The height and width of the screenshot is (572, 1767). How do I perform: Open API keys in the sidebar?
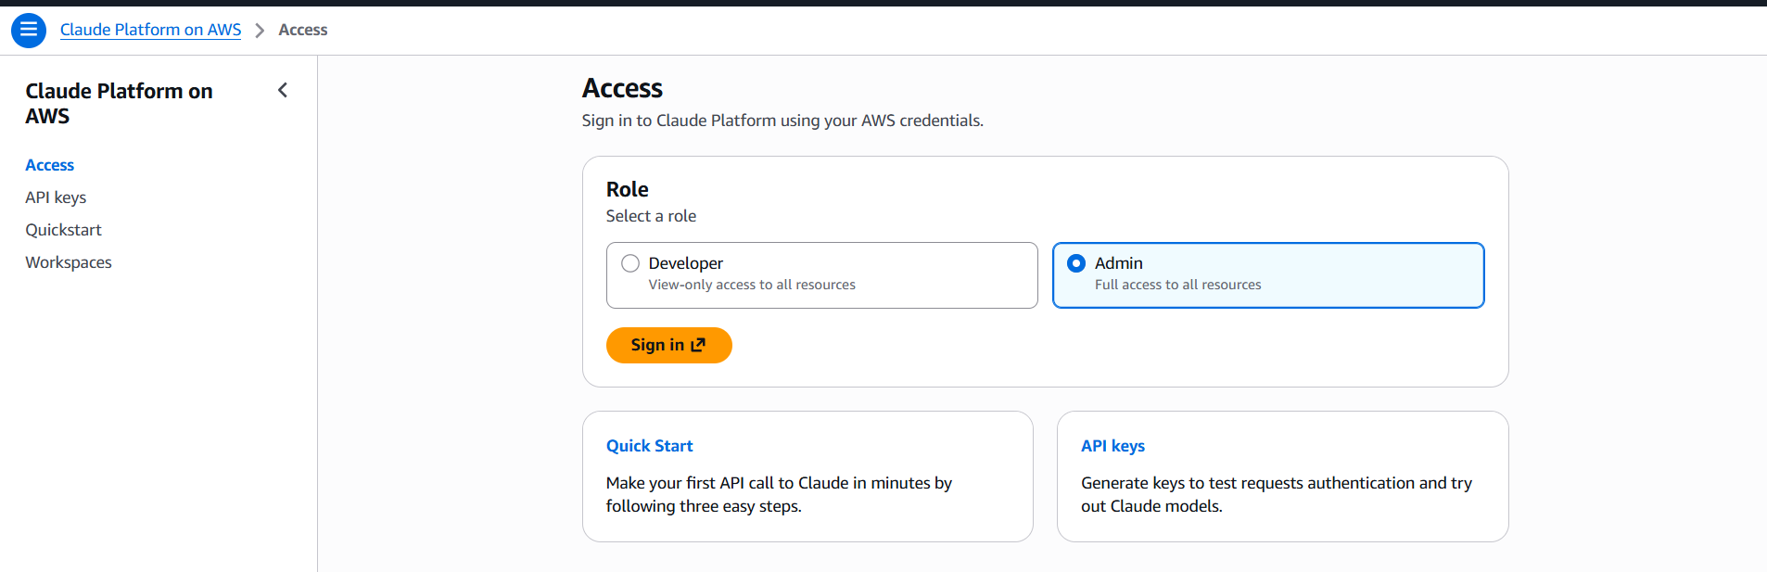pos(56,197)
